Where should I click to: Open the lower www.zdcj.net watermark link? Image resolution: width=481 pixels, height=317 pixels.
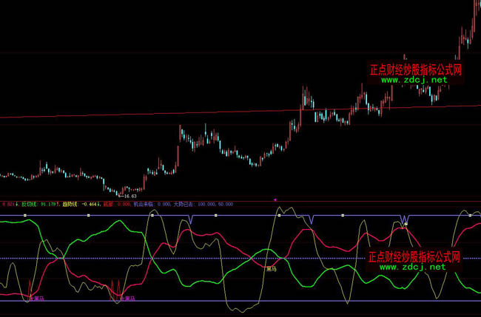pos(414,267)
